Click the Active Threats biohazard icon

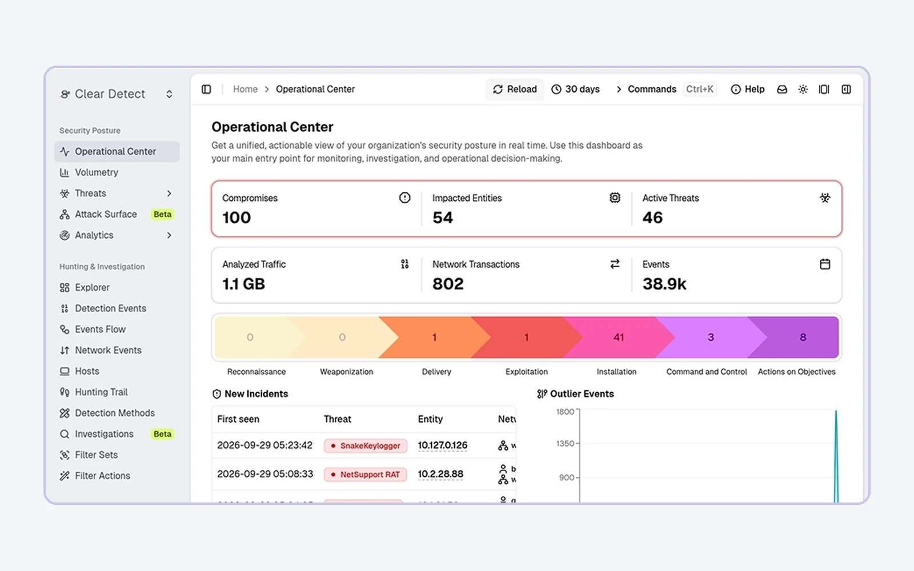pos(825,198)
